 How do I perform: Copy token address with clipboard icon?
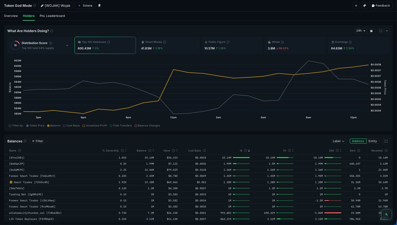coord(100,6)
